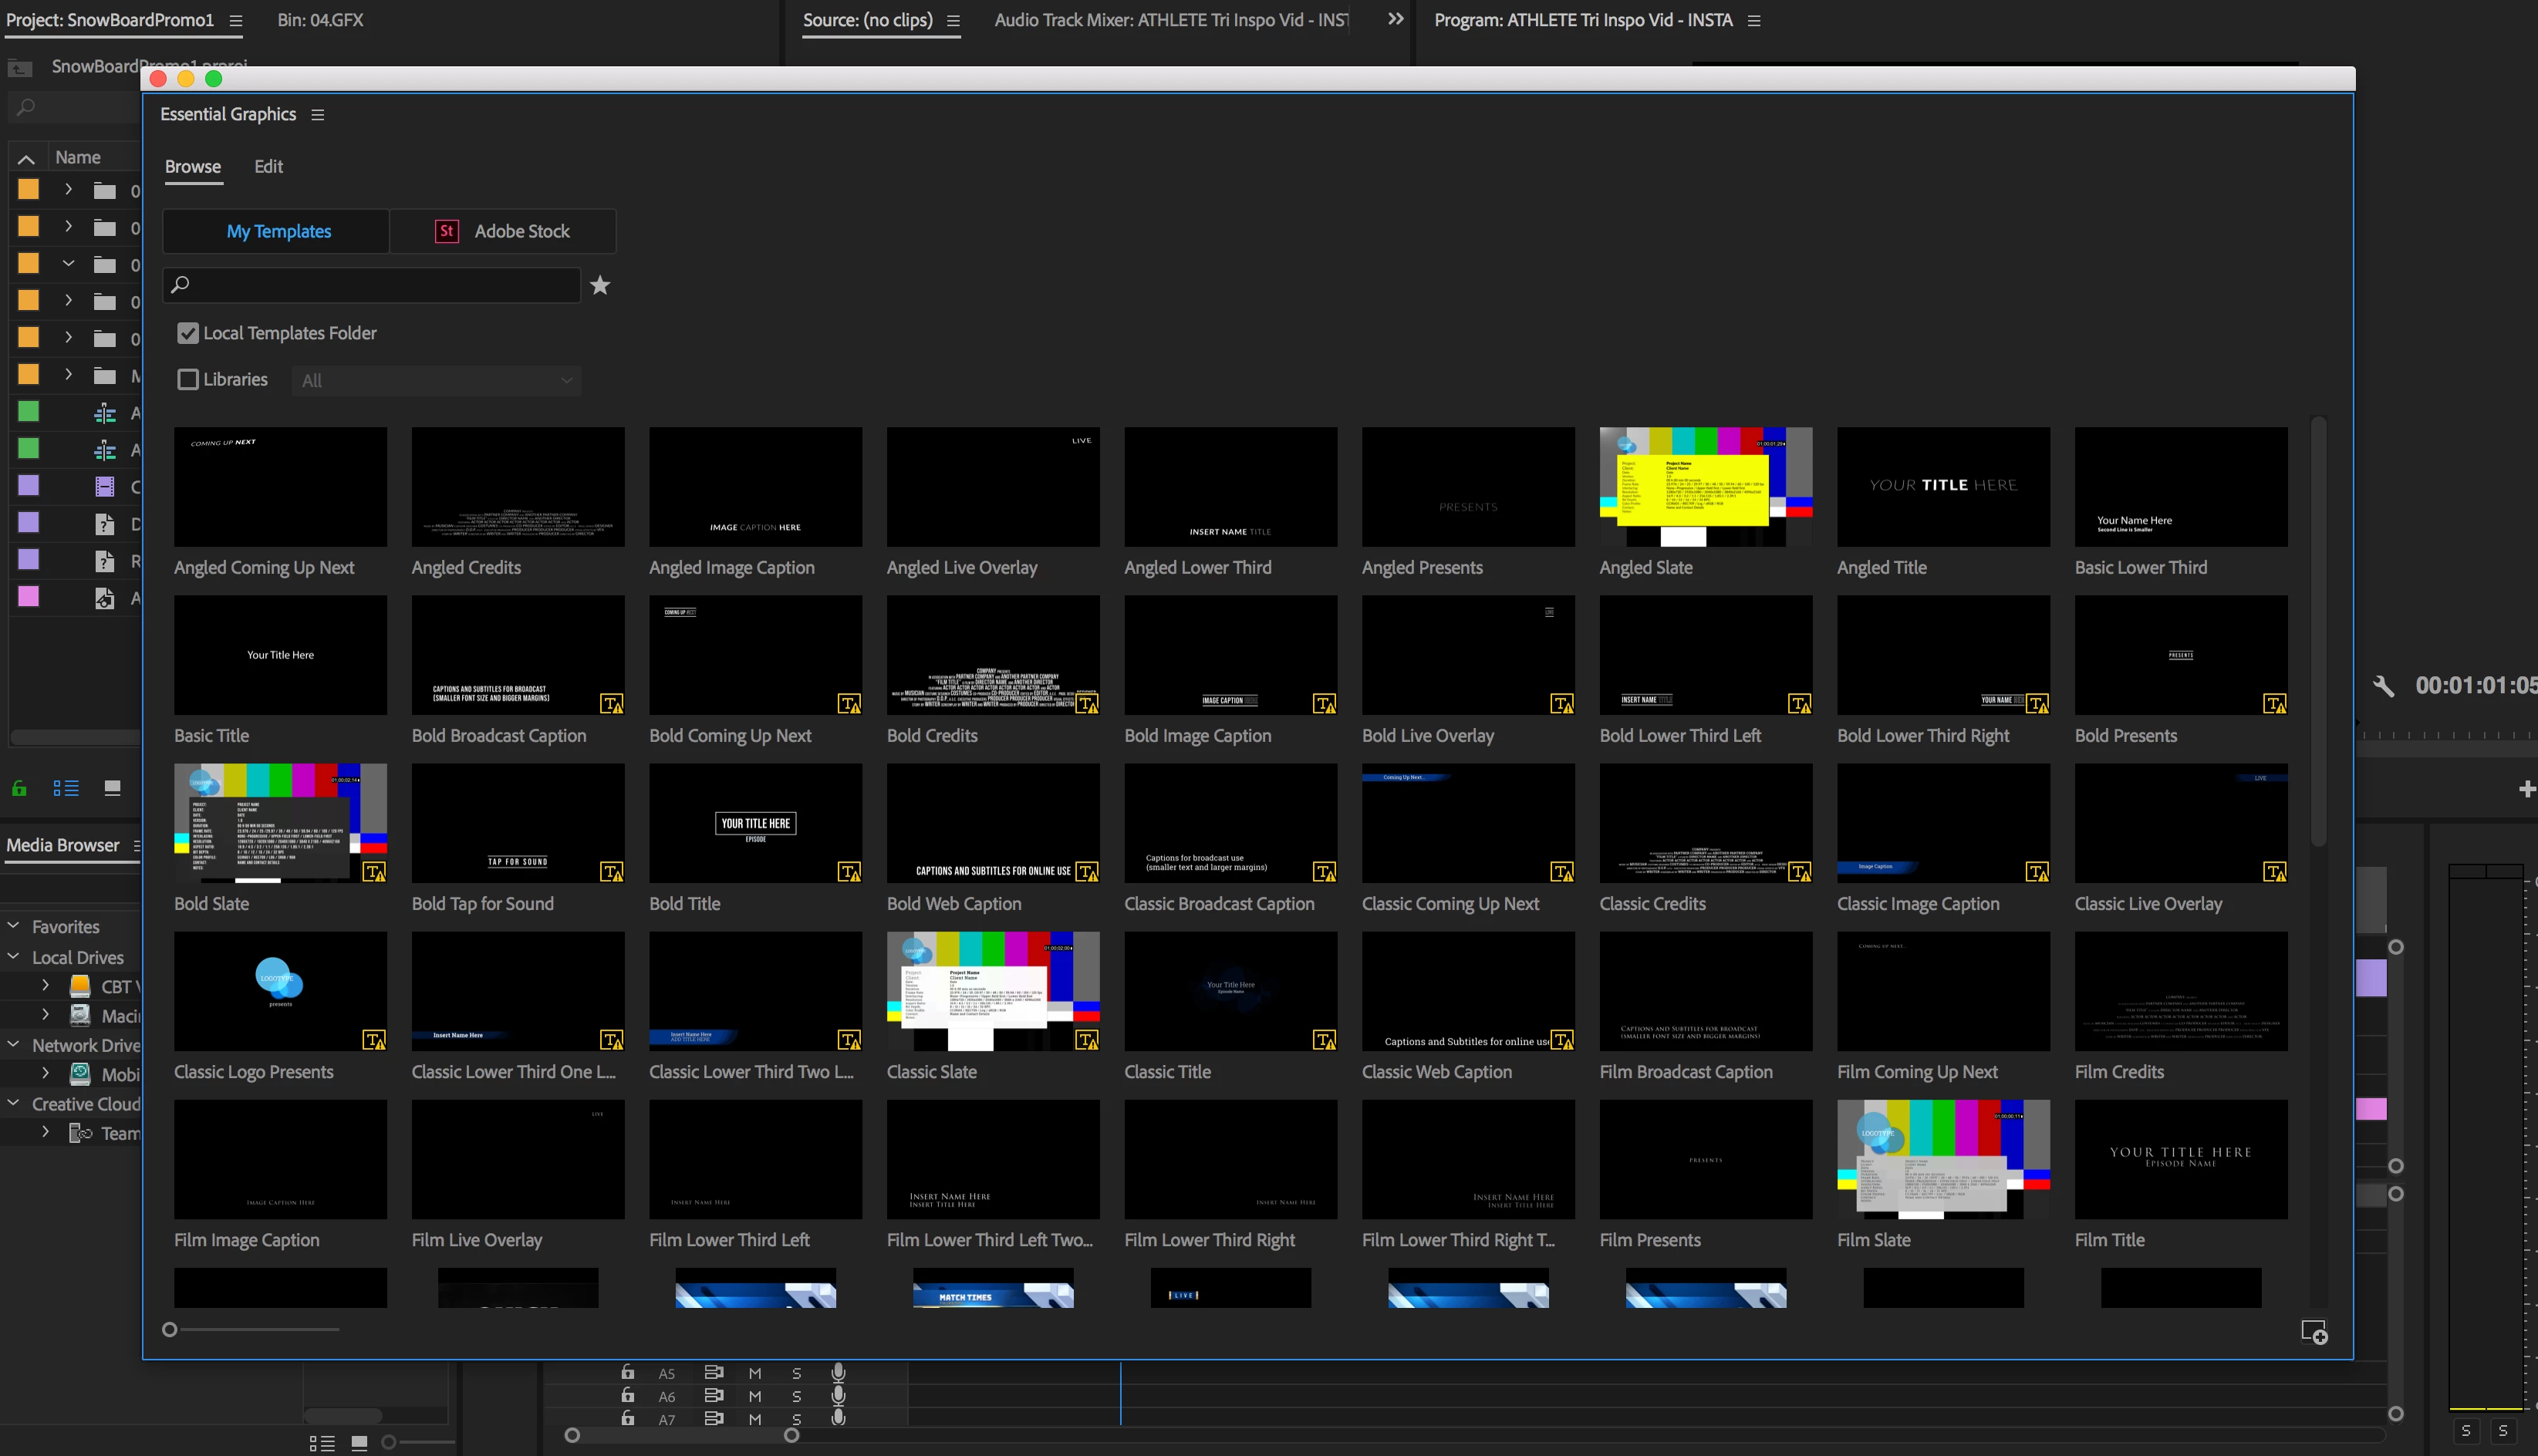Click the template thumbnail size slider handle

coord(170,1330)
